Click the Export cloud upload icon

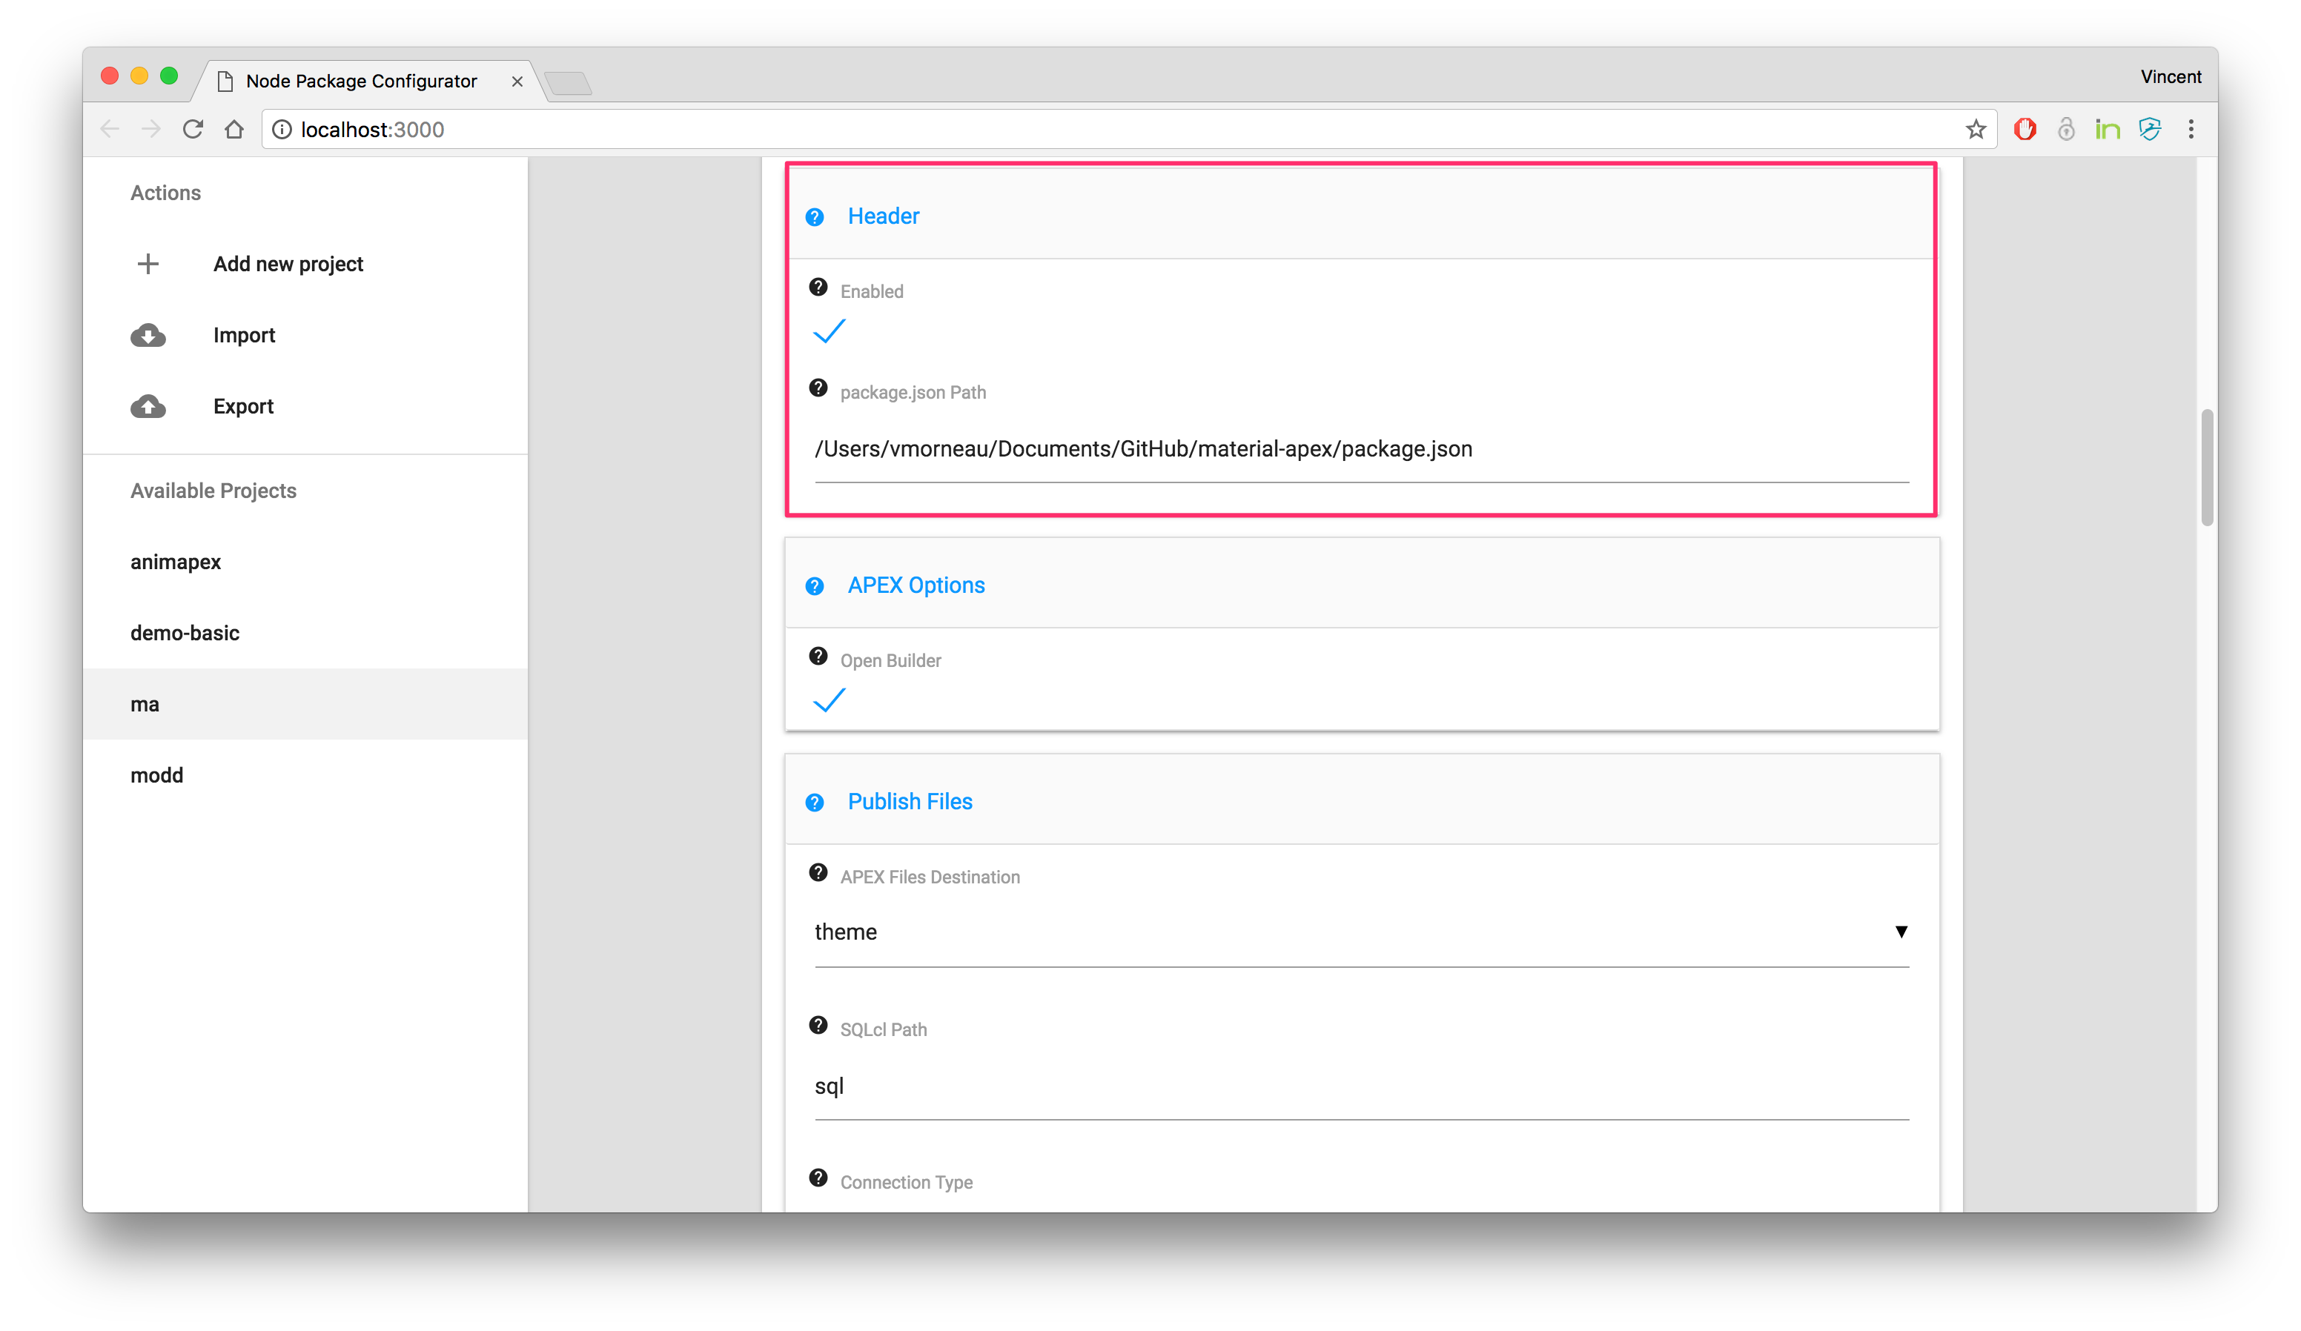coord(148,406)
